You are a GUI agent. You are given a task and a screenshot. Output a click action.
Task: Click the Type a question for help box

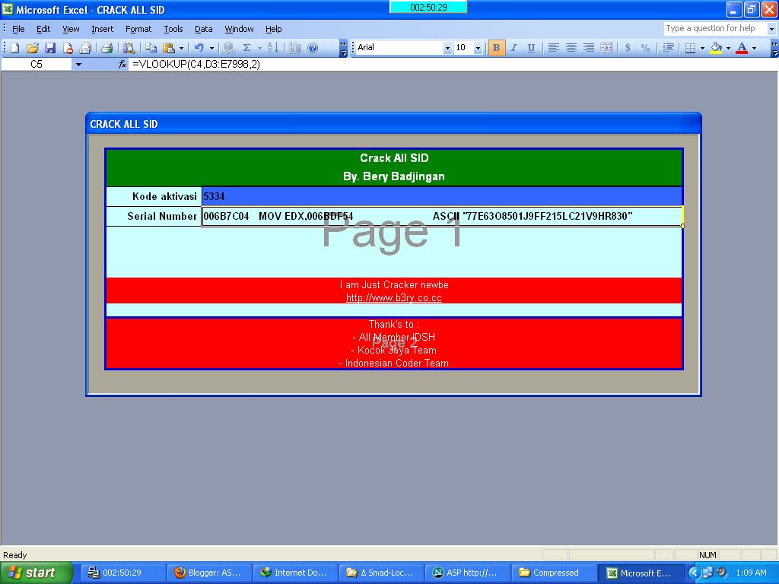tap(714, 29)
